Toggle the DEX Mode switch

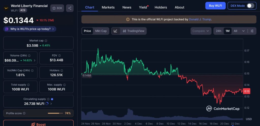[x=250, y=6]
